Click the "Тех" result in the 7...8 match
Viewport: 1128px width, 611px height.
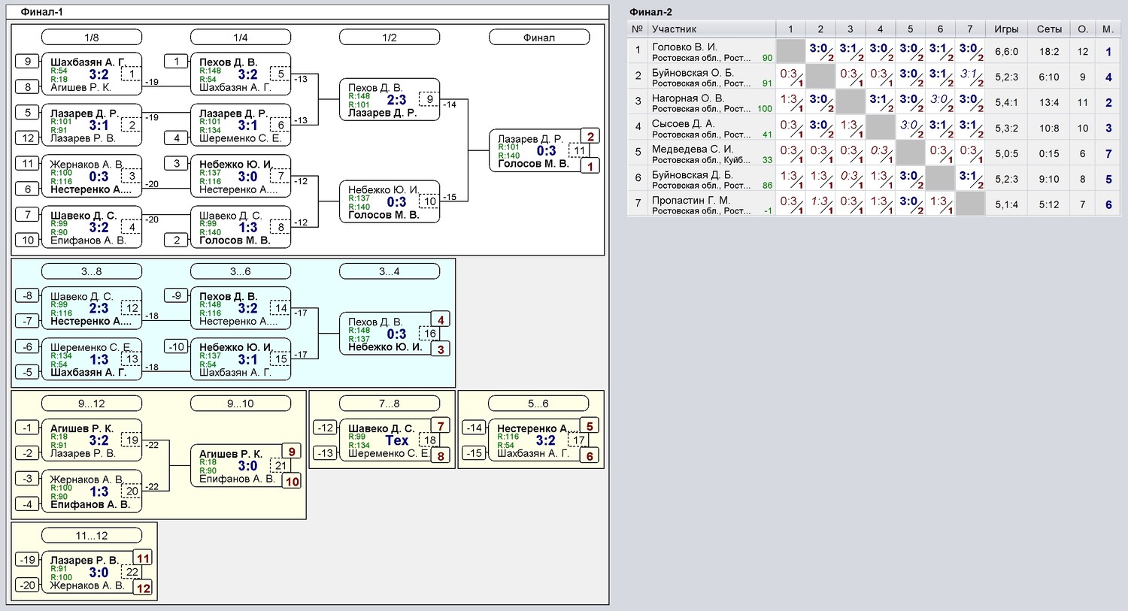[397, 440]
